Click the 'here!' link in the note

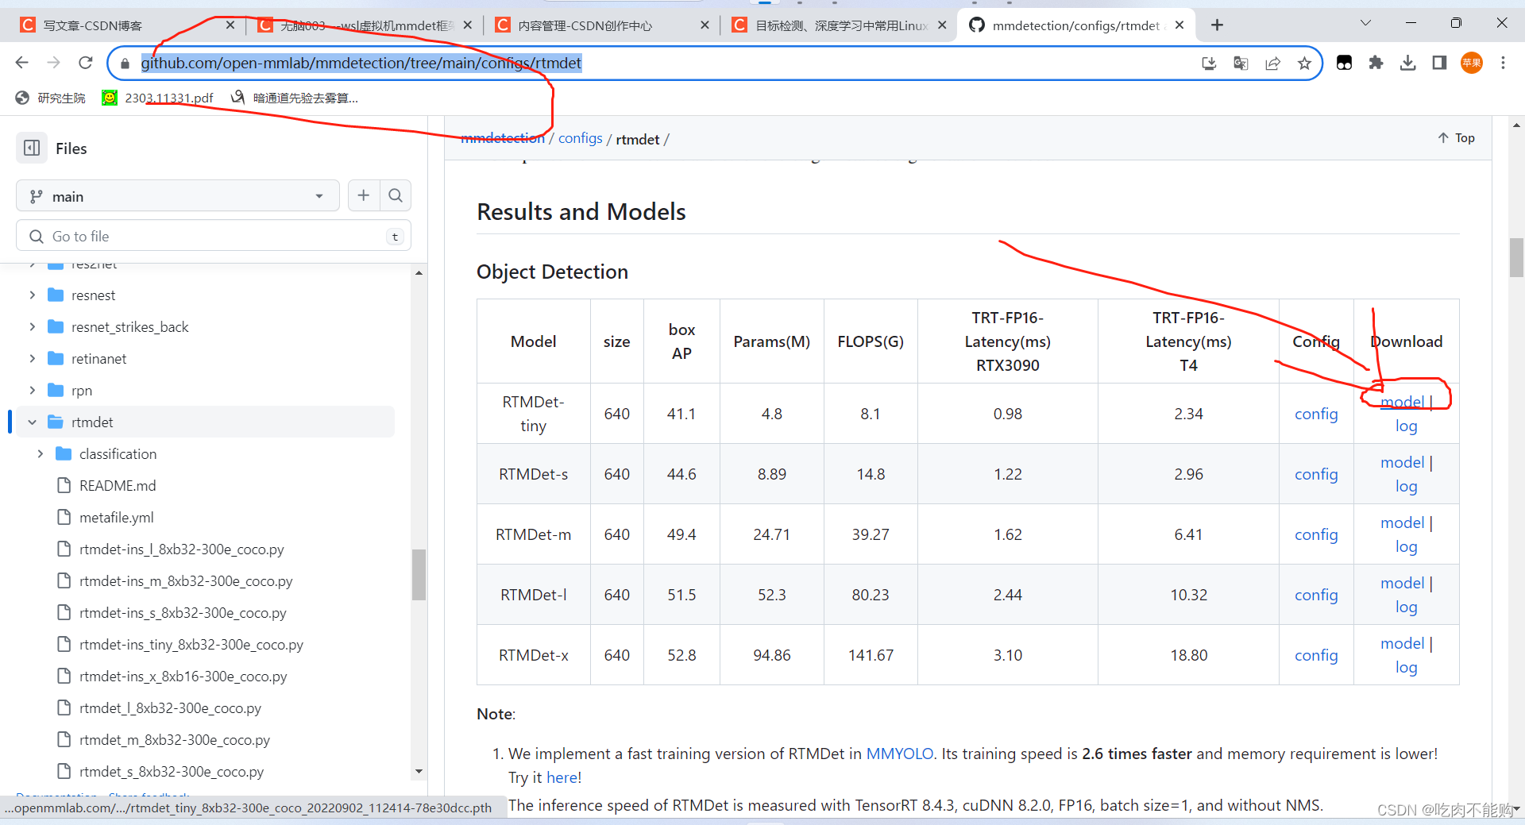click(x=564, y=777)
